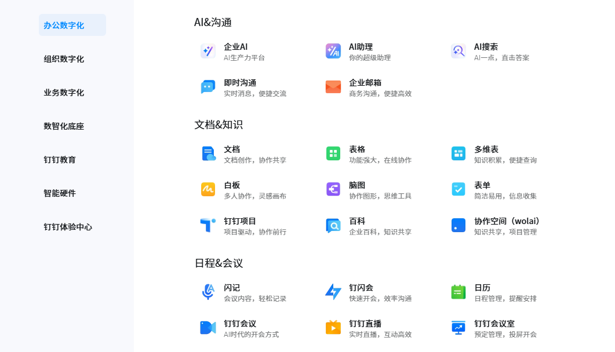Go to 钉钉教育 in the sidebar
Screen dimensions: 615x352
[60, 160]
